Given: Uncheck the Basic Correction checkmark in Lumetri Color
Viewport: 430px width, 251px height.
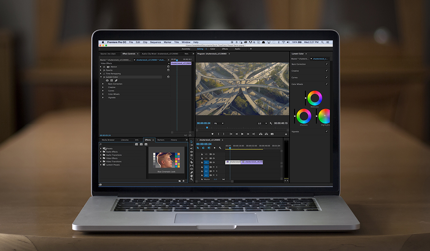Looking at the screenshot, I should click(x=326, y=64).
